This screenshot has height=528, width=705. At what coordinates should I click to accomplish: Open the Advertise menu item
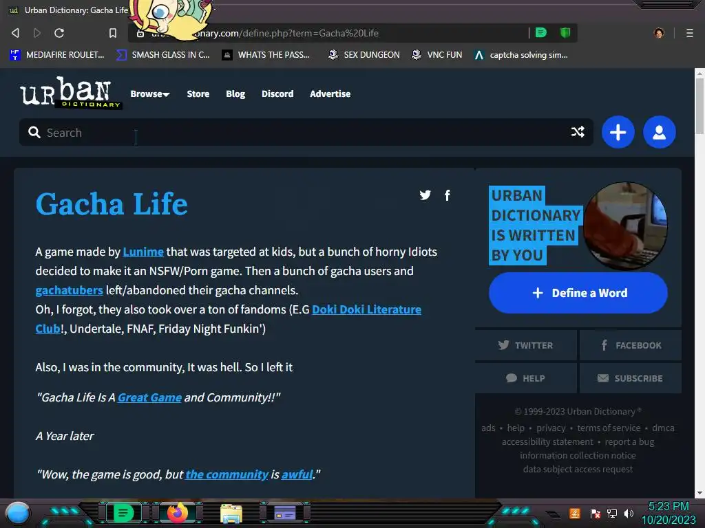[330, 93]
